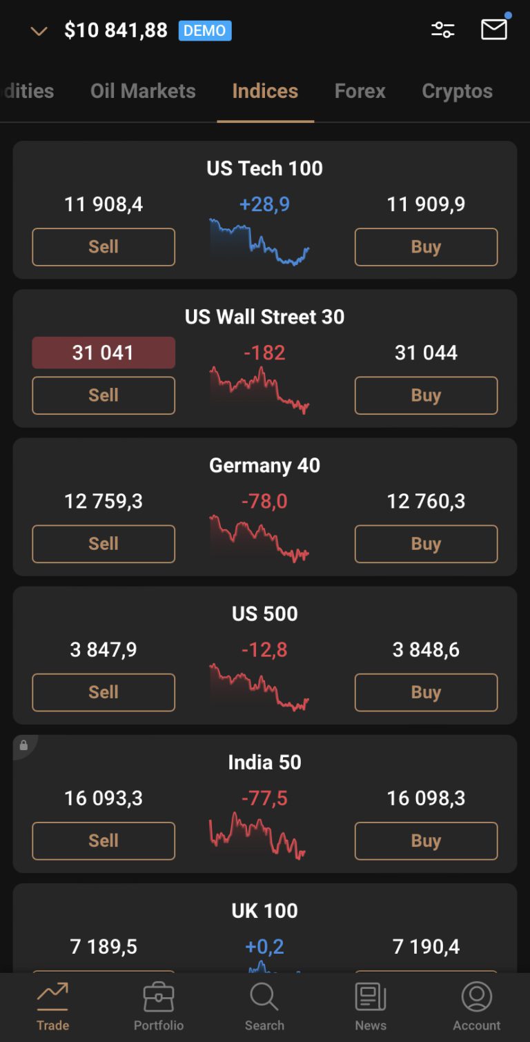
Task: Tap the lock icon on India 50
Action: (x=23, y=745)
